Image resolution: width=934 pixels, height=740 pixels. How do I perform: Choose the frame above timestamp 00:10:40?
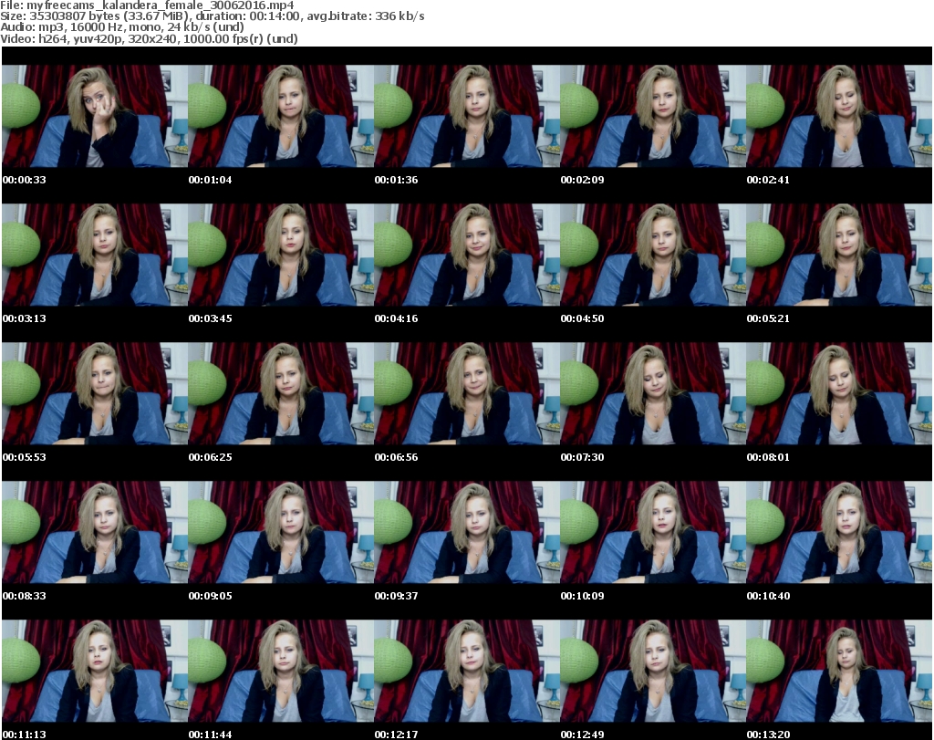tap(839, 533)
